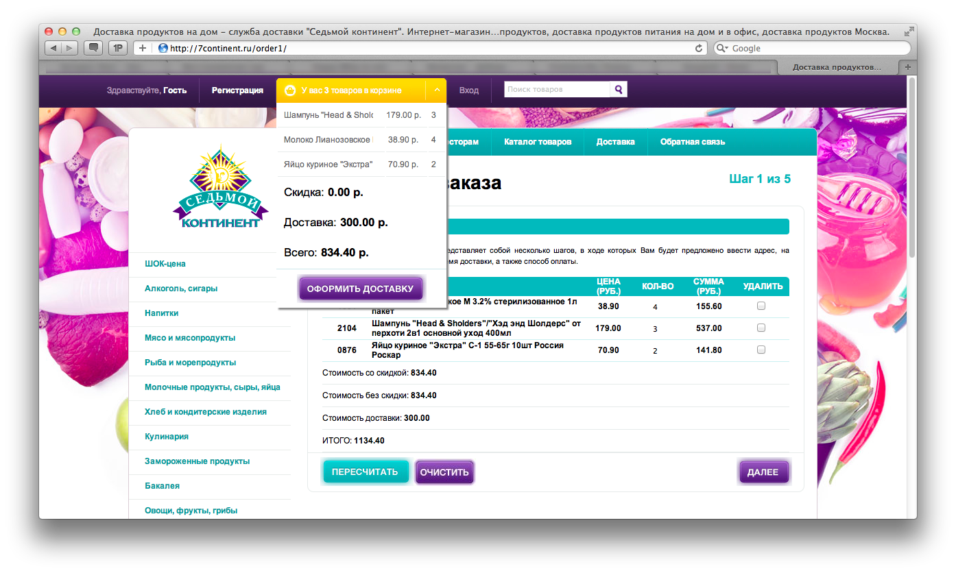Open Каталог товаров in the site menu
The width and height of the screenshot is (956, 573).
tap(538, 142)
